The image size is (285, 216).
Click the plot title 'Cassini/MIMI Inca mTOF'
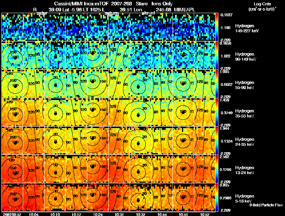[x=81, y=4]
